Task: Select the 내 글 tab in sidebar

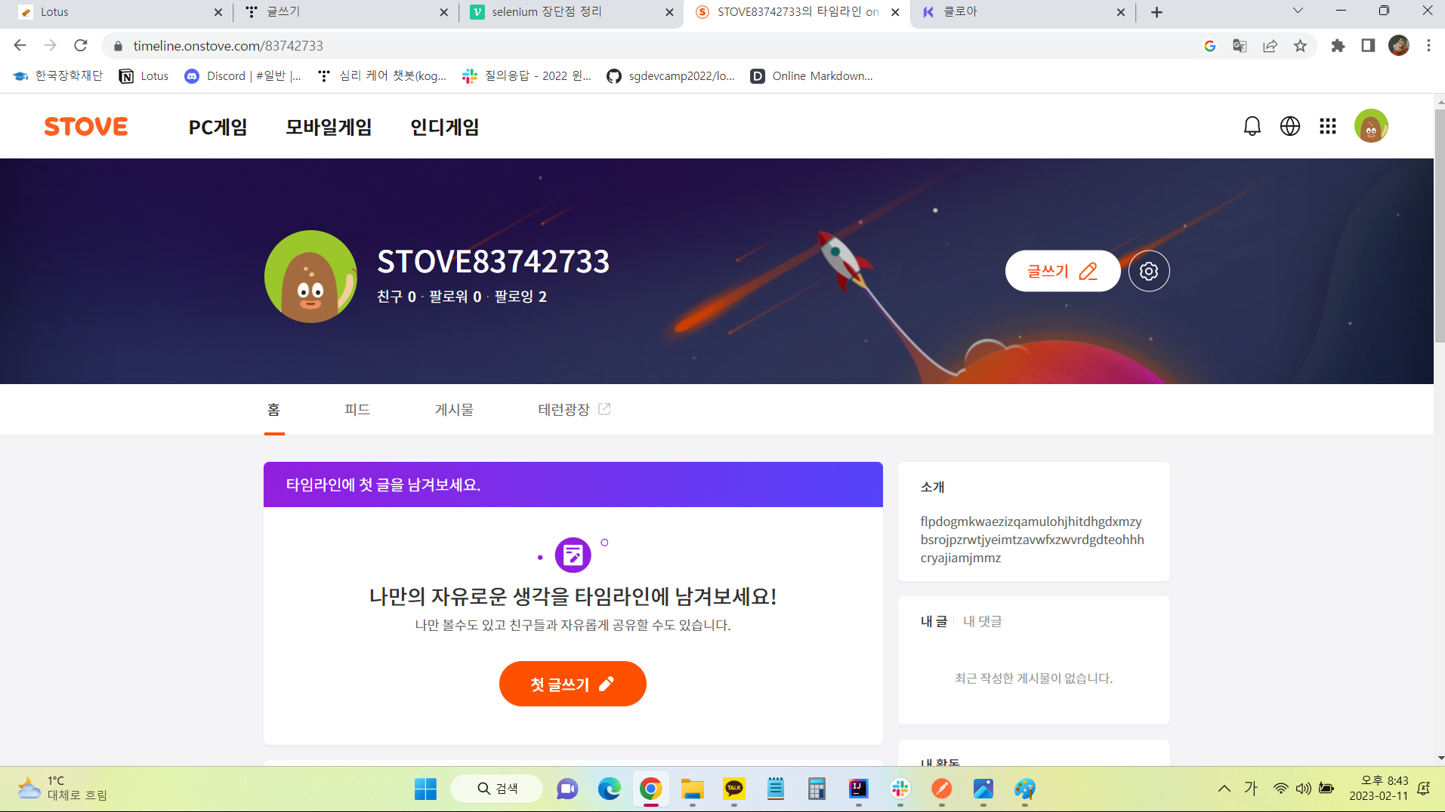Action: tap(934, 622)
